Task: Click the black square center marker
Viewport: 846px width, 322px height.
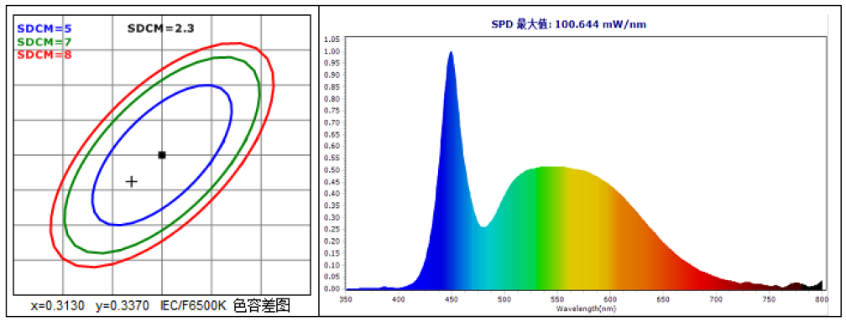Action: [162, 155]
